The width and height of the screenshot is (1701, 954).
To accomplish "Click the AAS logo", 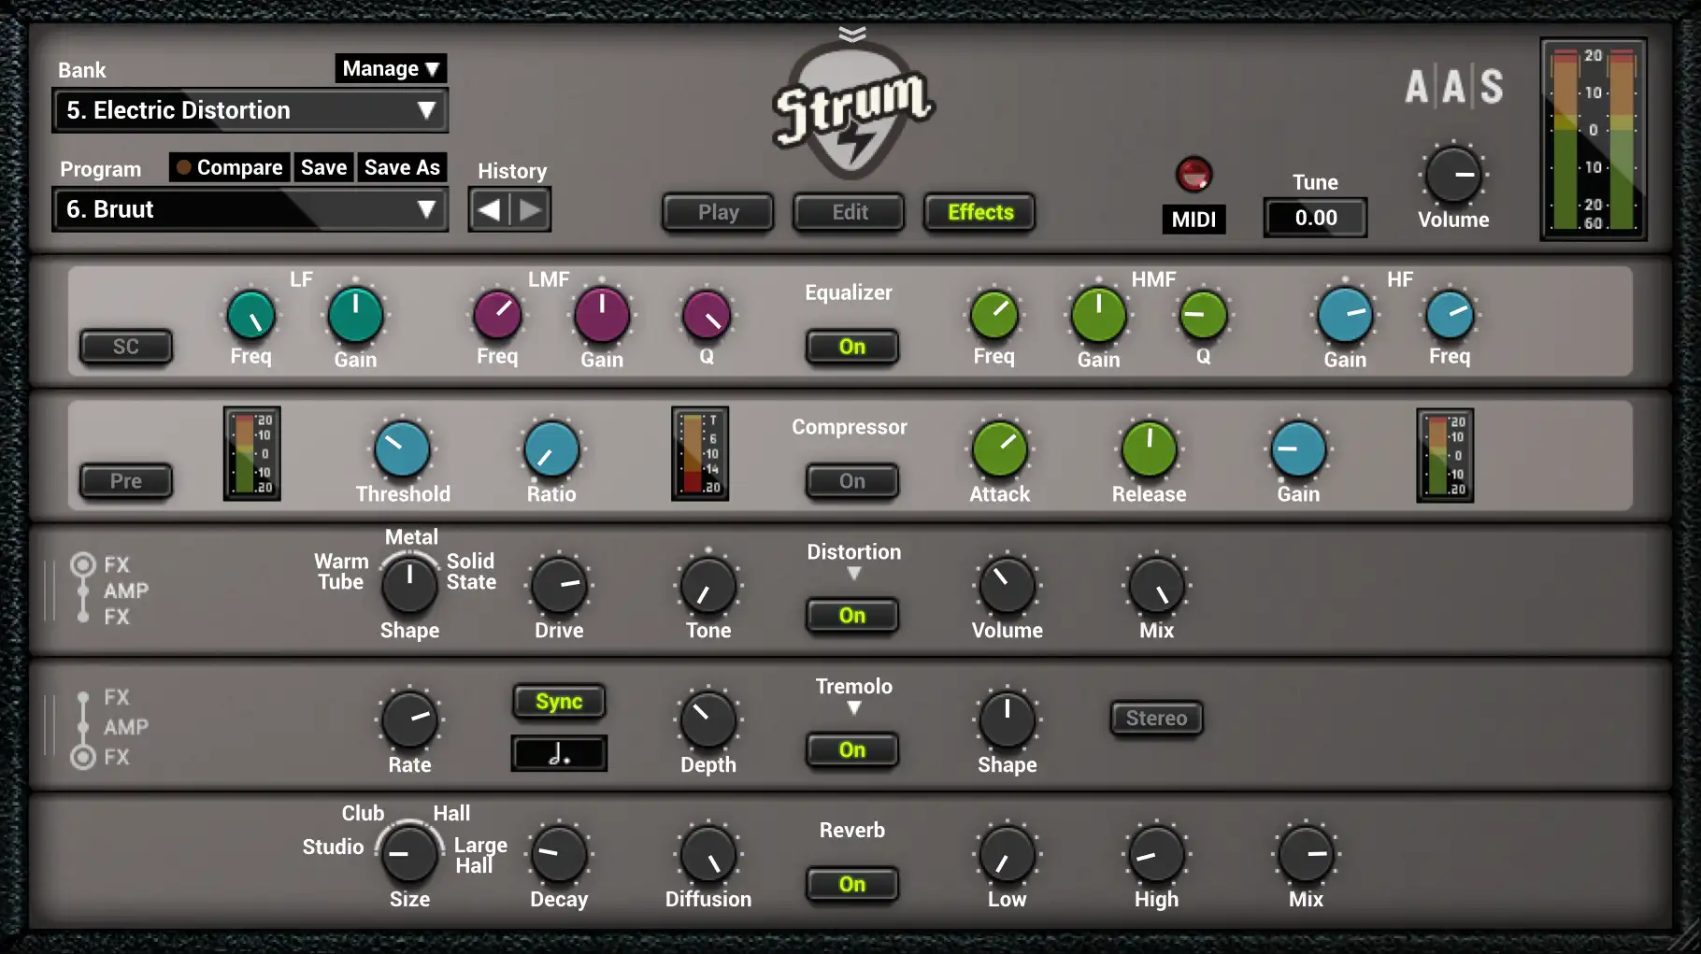I will pyautogui.click(x=1453, y=87).
